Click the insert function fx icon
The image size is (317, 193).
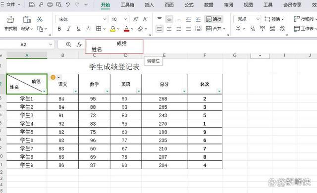(x=79, y=45)
